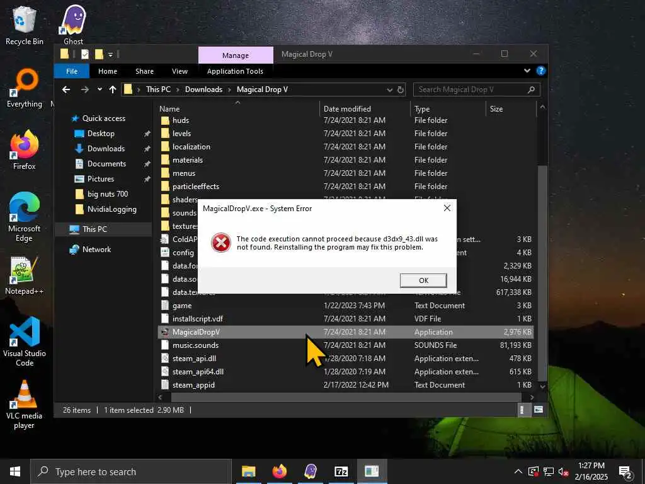Select Documents in navigation pane
This screenshot has width=645, height=484.
tap(106, 164)
